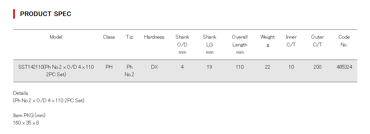The width and height of the screenshot is (370, 134).
Task: Click the Overall Length mm header
Action: pos(240,44)
